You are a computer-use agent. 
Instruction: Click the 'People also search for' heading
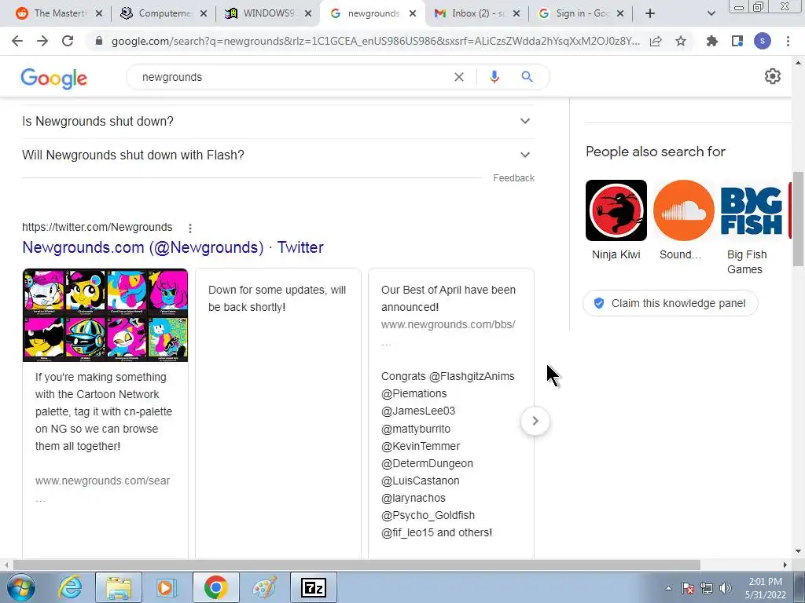655,152
